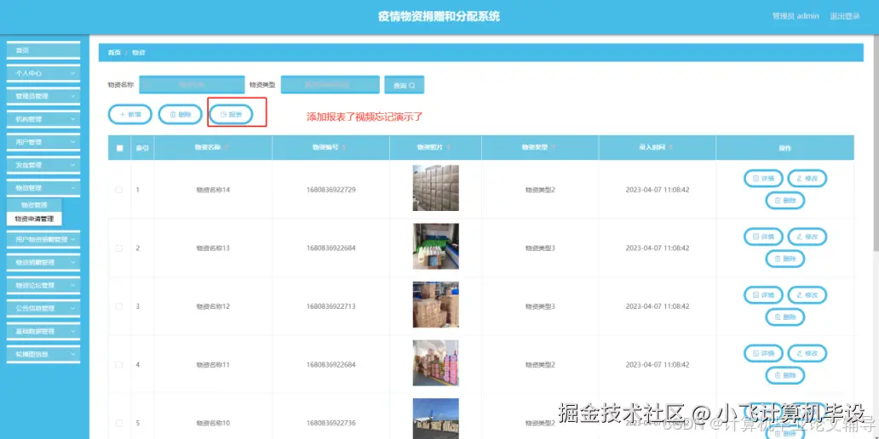Sort by the 物资类型 column header
This screenshot has height=439, width=879.
click(x=539, y=147)
